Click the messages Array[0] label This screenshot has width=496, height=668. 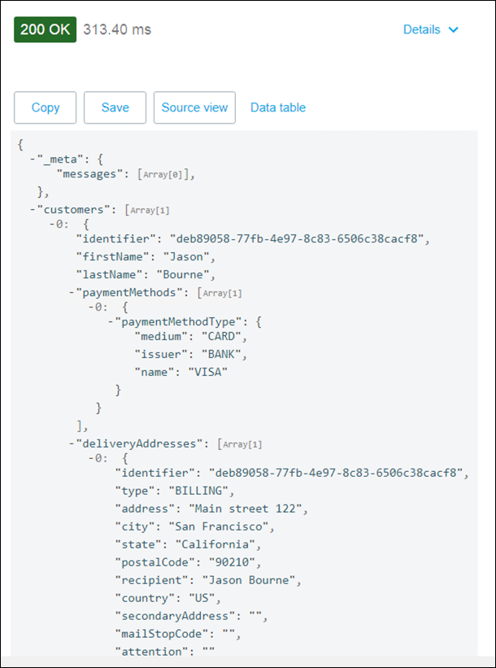pos(166,175)
